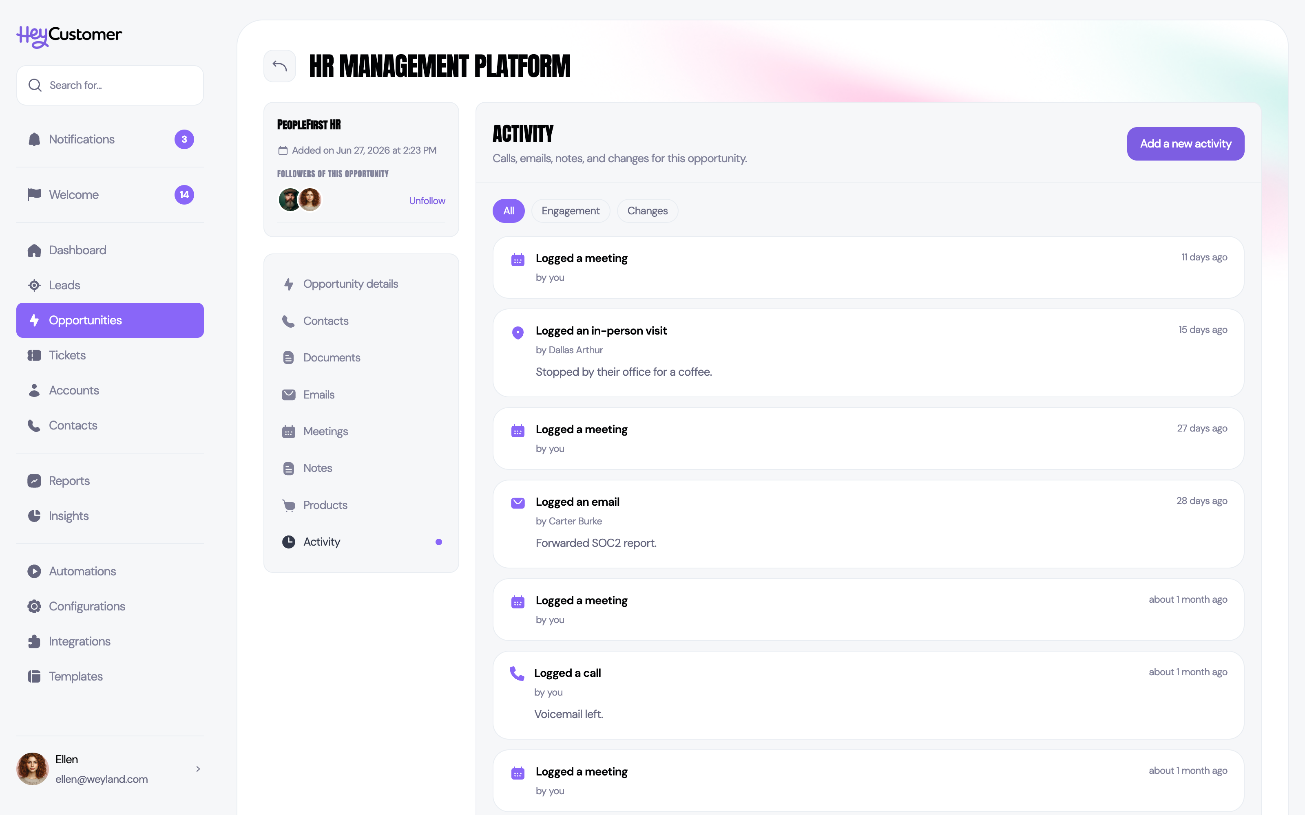
Task: Click the "15 days ago" timestamp
Action: click(1203, 330)
